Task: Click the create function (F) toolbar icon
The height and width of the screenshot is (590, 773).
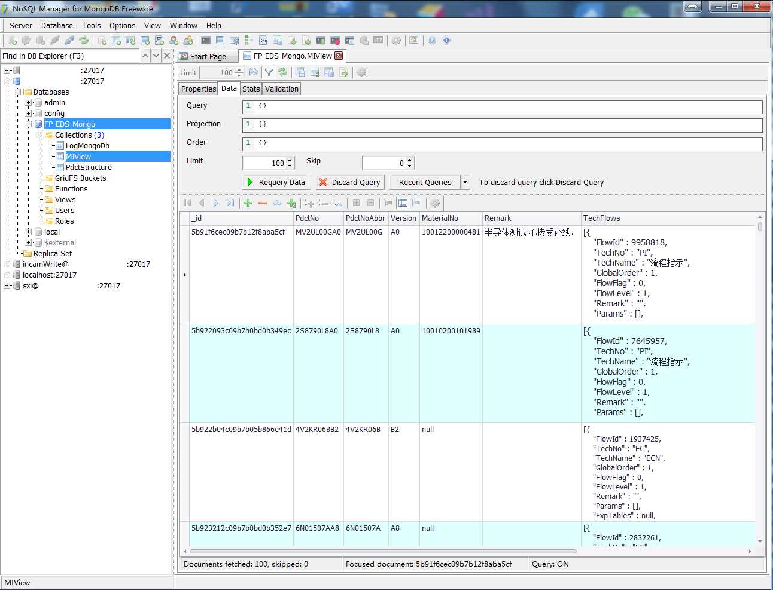Action: pos(159,40)
